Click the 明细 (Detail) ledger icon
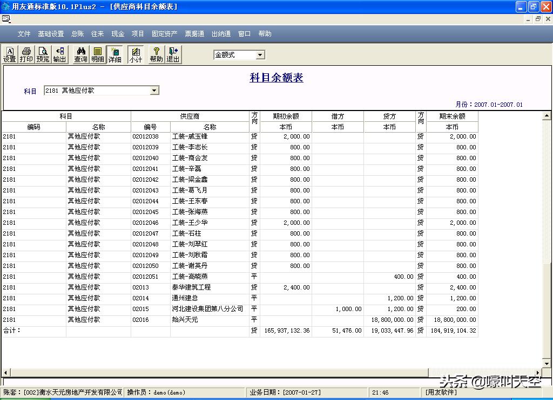Viewport: 553px width, 400px height. coord(97,54)
